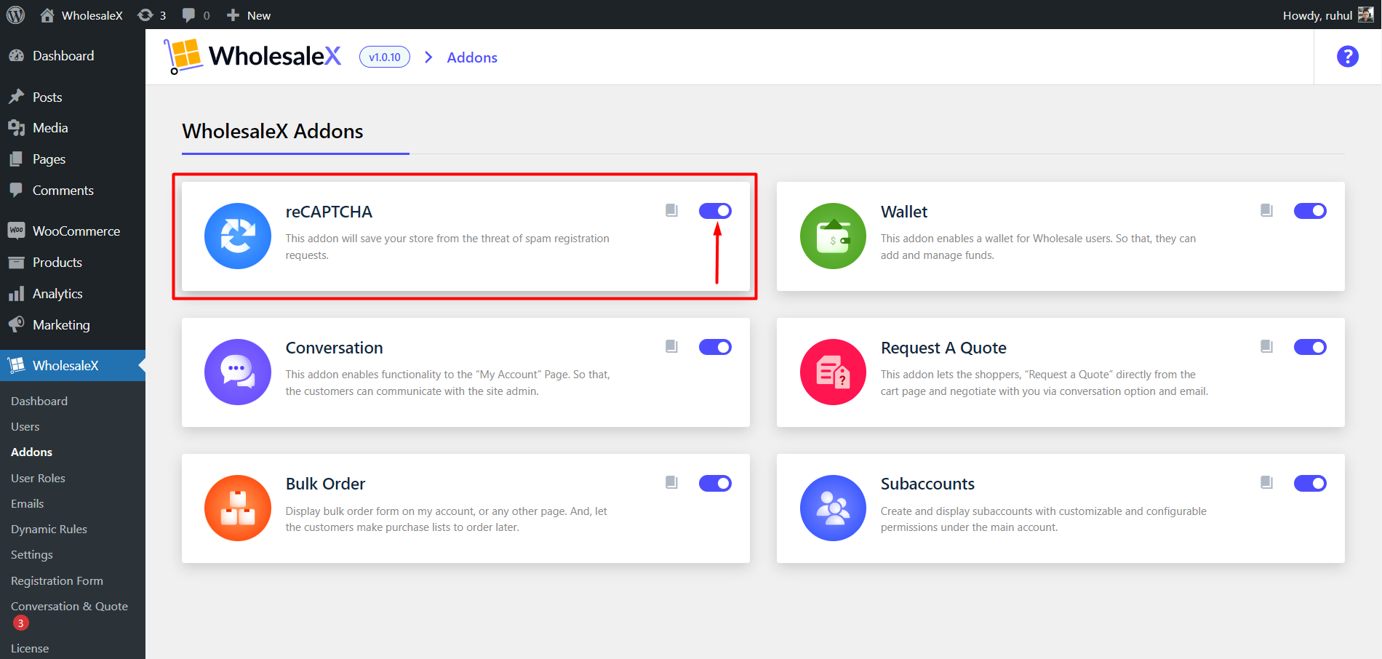
Task: Open Conversation & Quote submenu
Action: point(70,606)
